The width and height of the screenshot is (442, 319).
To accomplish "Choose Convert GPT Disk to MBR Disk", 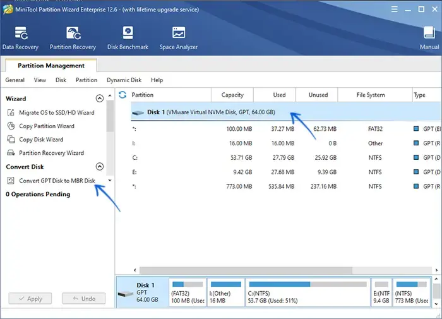I will pos(56,181).
